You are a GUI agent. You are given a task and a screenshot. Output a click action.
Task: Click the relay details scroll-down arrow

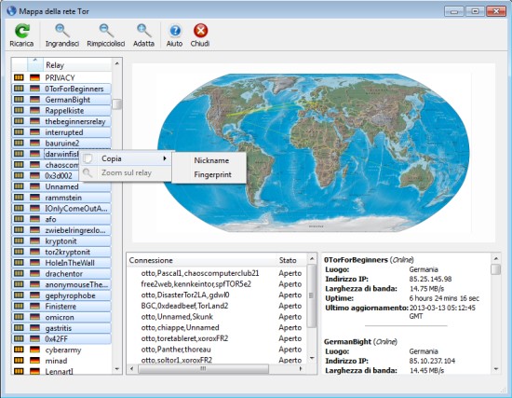[x=496, y=369]
